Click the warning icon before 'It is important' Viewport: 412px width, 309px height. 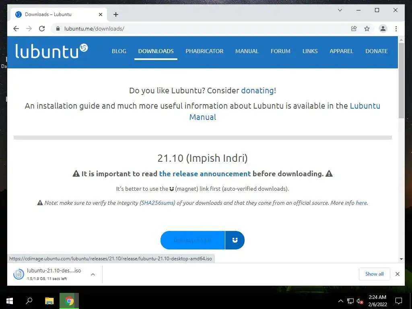coord(76,174)
